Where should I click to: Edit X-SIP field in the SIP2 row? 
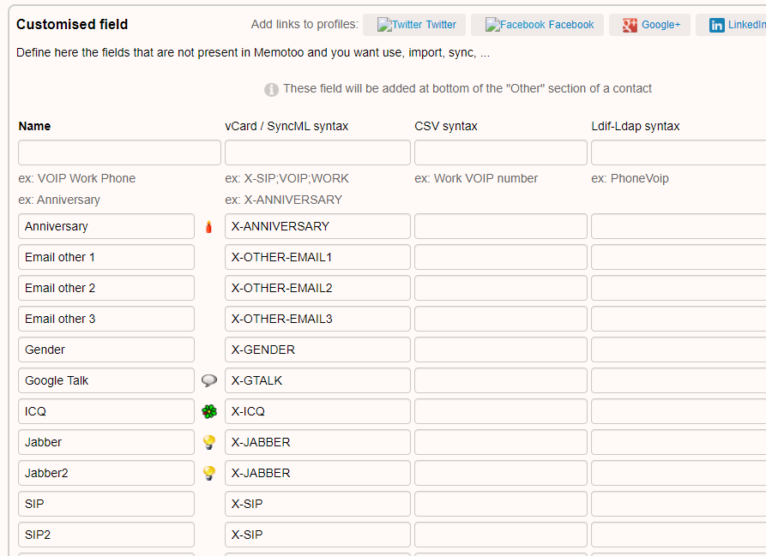(x=317, y=535)
